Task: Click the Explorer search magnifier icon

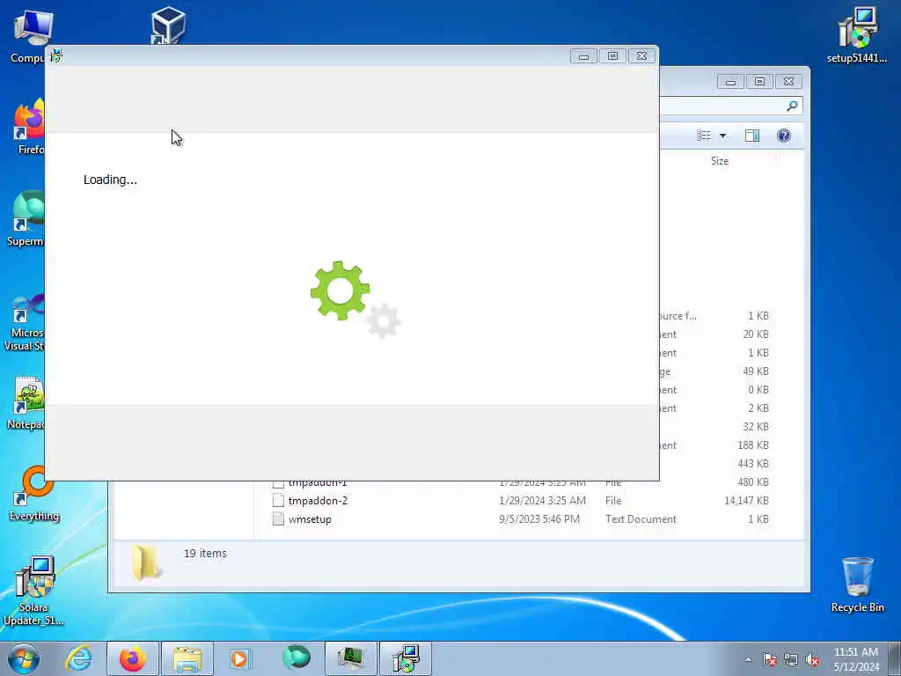Action: click(x=793, y=106)
